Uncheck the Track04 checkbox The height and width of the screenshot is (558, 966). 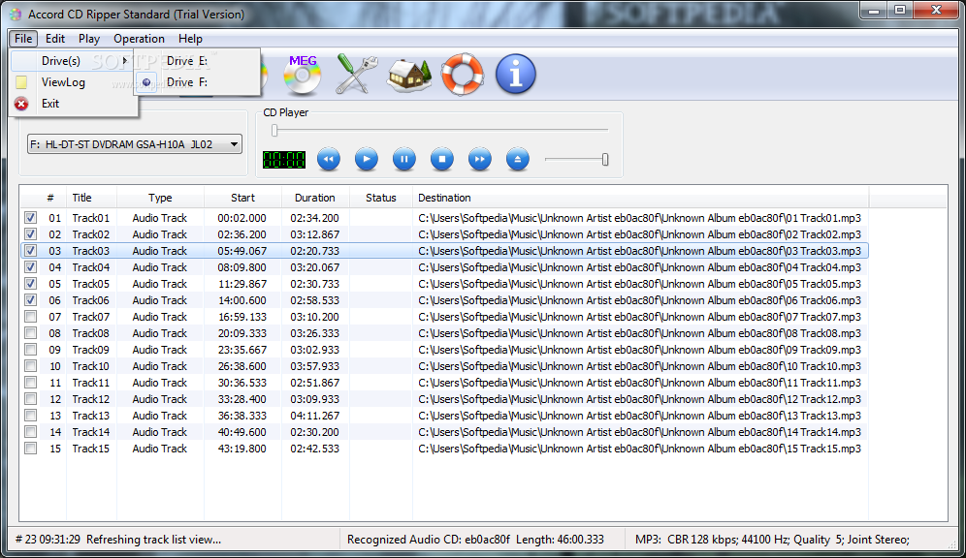30,267
